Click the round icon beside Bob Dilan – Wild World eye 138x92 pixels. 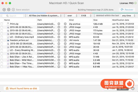pos(65,60)
